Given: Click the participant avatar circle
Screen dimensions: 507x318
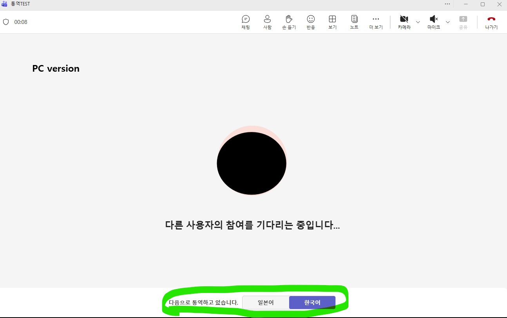Looking at the screenshot, I should (x=252, y=161).
